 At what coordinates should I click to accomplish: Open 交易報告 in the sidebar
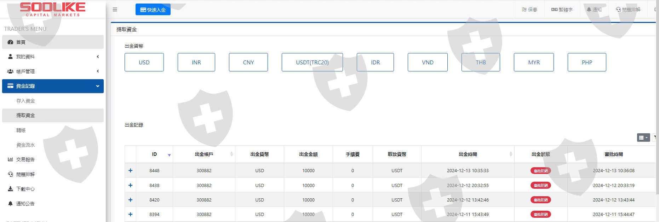pos(25,159)
